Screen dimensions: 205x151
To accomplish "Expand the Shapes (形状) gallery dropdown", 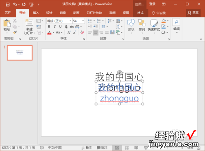I will [131, 33].
